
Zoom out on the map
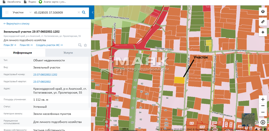pyautogui.click(x=263, y=112)
